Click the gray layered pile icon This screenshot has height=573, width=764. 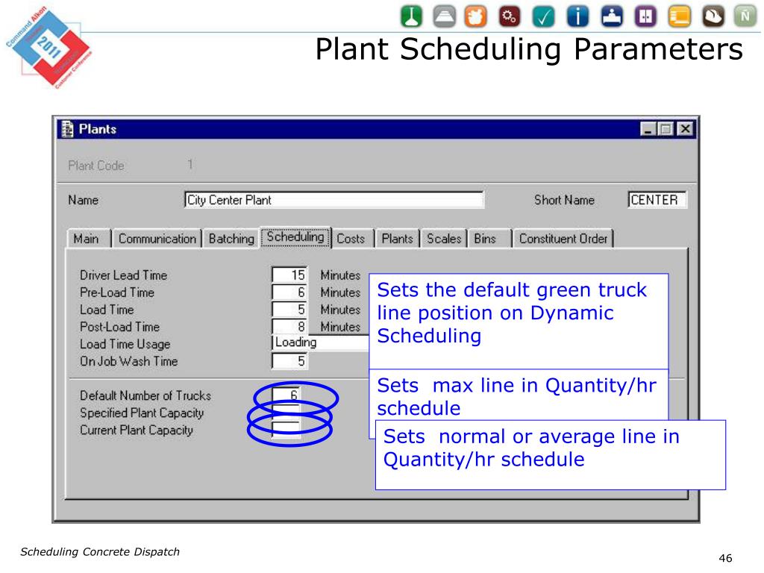point(445,16)
